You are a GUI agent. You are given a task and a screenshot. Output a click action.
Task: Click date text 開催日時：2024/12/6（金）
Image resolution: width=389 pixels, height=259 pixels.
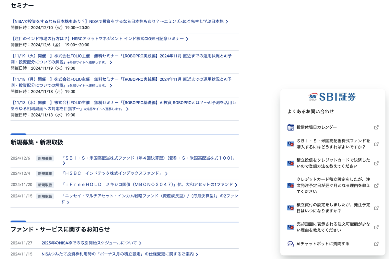[x=50, y=45]
